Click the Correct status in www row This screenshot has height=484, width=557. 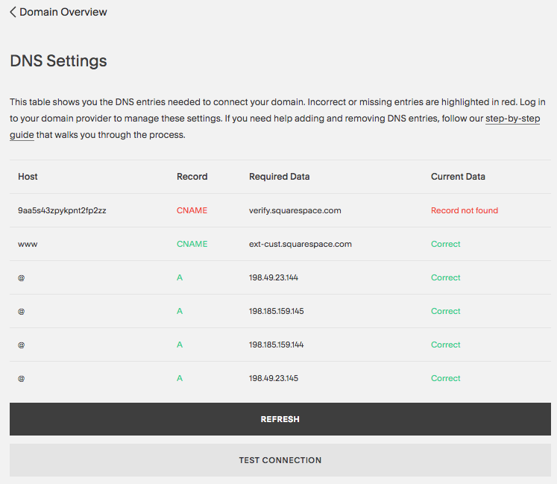pyautogui.click(x=445, y=244)
